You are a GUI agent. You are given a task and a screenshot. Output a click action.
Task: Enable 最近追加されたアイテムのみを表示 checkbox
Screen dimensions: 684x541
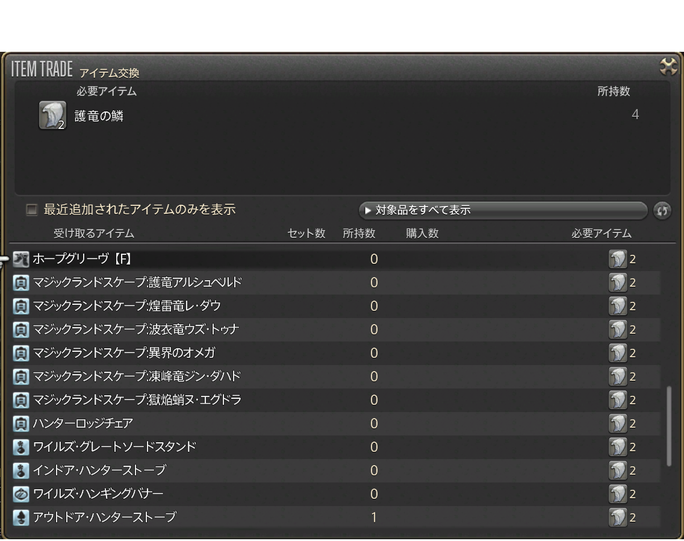(x=32, y=210)
